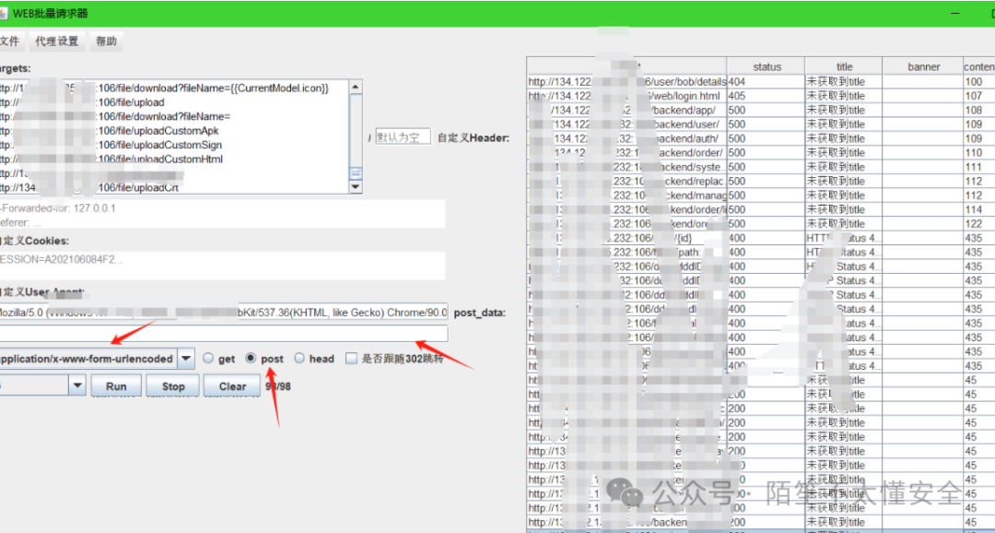995x533 pixels.
Task: Click content length cell showing 100
Action: 978,82
